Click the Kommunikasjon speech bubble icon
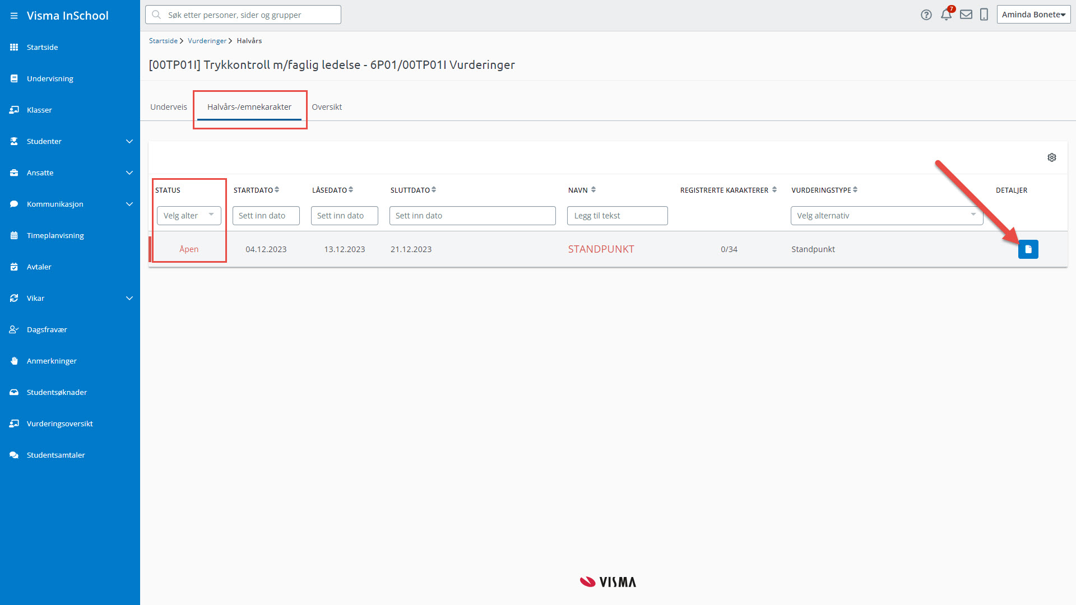Image resolution: width=1076 pixels, height=605 pixels. click(x=14, y=204)
